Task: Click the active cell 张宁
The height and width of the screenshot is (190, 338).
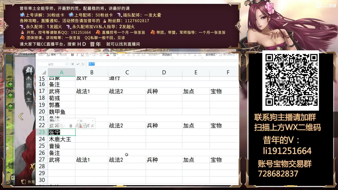Action: tap(62, 132)
